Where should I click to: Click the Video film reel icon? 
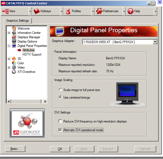[14, 67]
